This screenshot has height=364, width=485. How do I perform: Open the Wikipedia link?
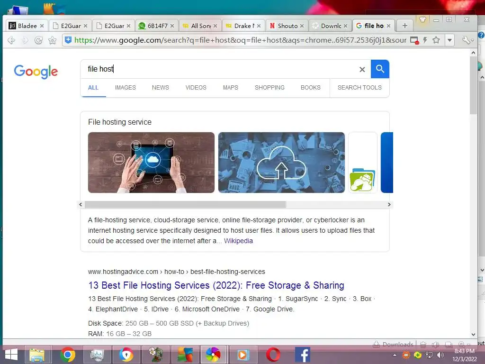pyautogui.click(x=238, y=241)
